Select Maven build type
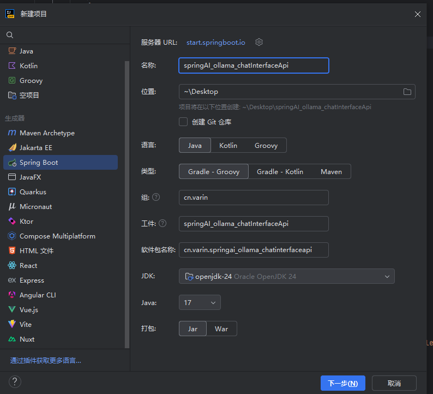The height and width of the screenshot is (394, 433). click(x=331, y=171)
